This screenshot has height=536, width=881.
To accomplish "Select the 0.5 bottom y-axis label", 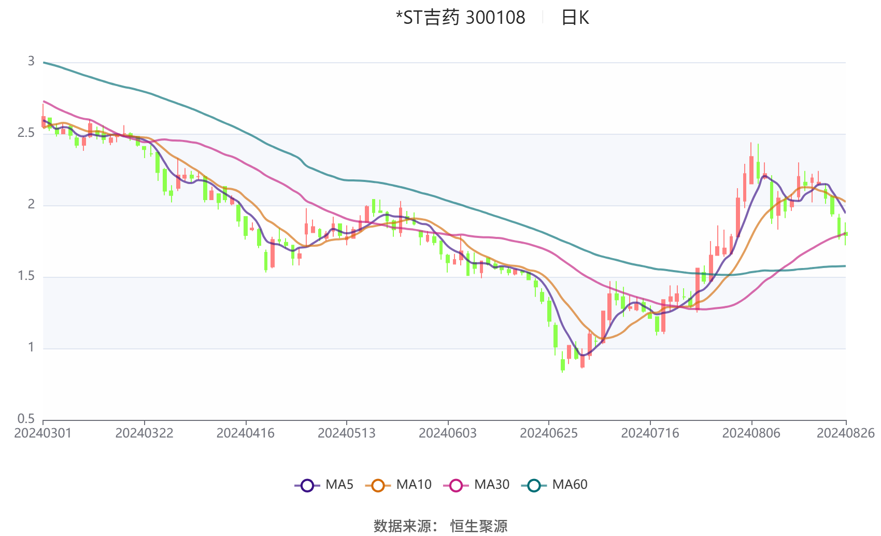I will point(26,419).
